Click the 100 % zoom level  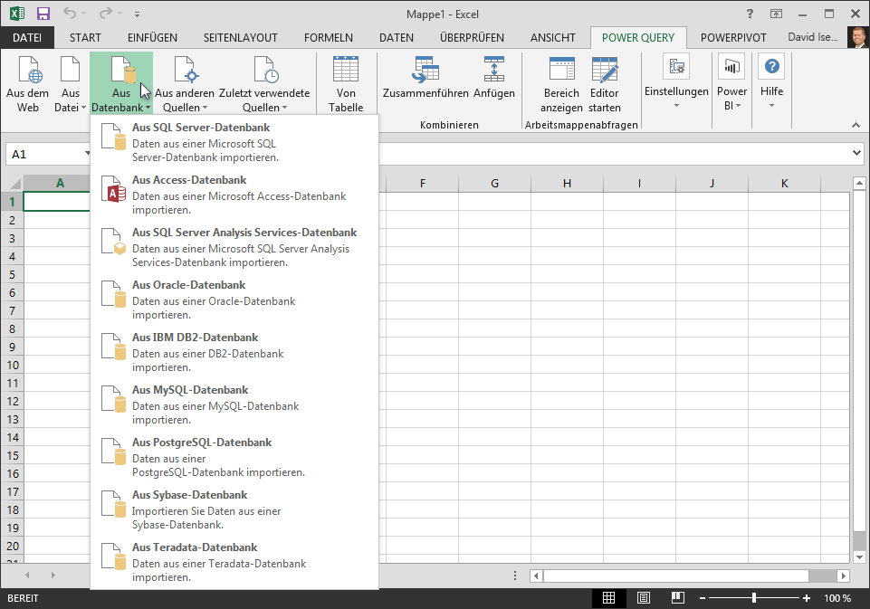837,598
